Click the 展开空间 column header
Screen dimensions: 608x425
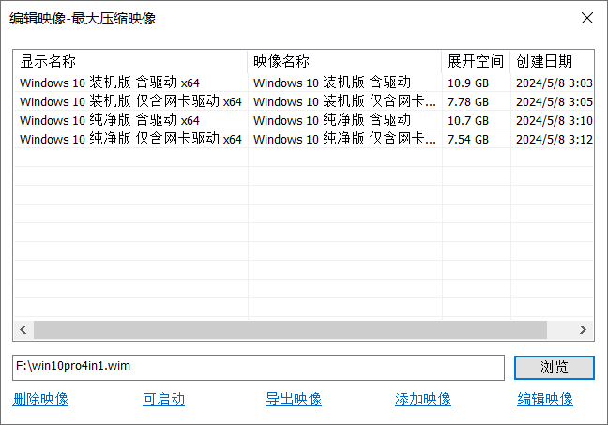tap(476, 61)
